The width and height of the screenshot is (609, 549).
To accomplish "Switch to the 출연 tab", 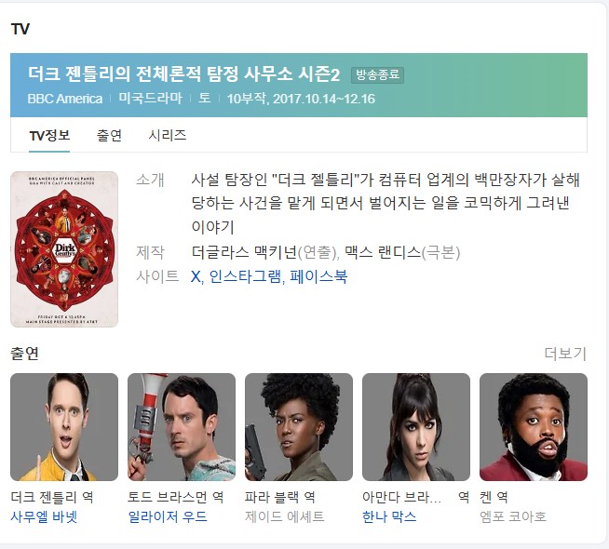I will (109, 136).
